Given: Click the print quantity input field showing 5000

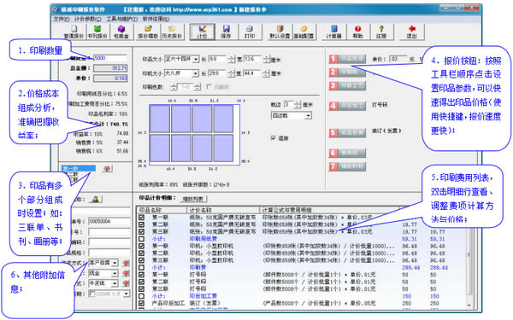Looking at the screenshot, I should coord(110,58).
